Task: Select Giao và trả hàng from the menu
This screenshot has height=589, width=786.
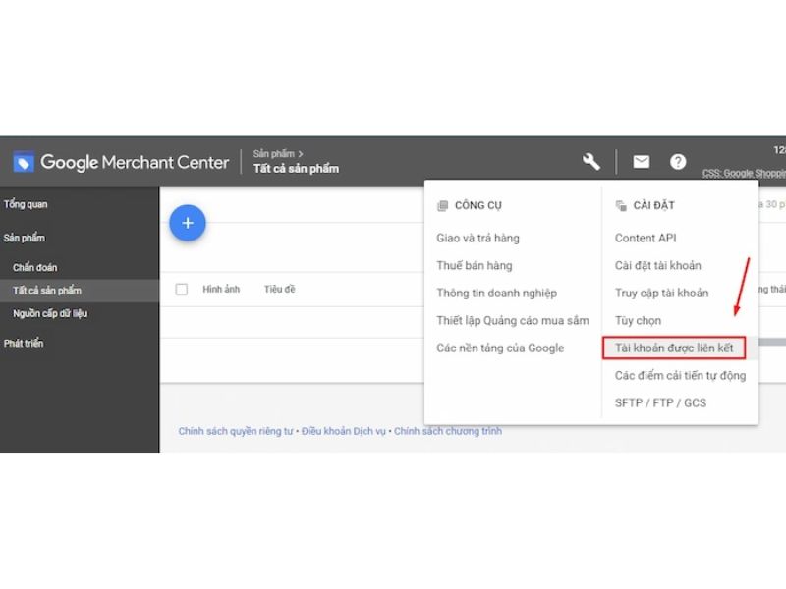Action: click(x=477, y=238)
